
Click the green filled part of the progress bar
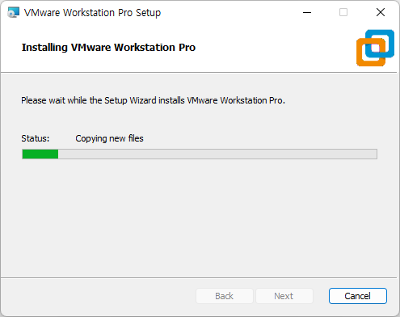40,154
